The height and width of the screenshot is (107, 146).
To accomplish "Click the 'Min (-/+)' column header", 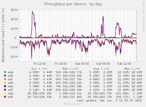I will [x=71, y=69].
